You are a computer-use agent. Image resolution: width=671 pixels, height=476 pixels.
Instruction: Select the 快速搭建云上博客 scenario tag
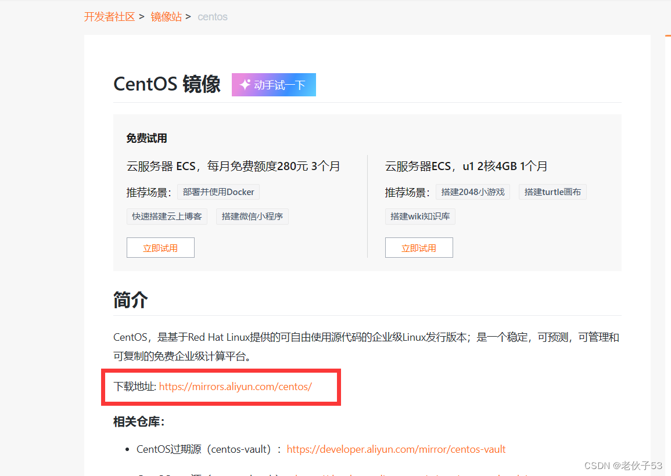coord(167,216)
